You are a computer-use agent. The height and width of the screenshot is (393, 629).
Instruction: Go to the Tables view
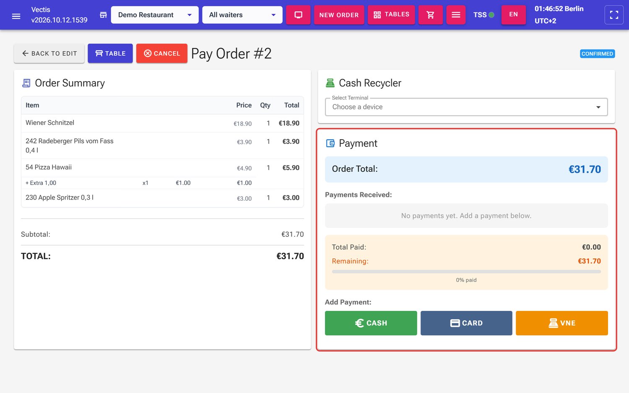tap(391, 15)
